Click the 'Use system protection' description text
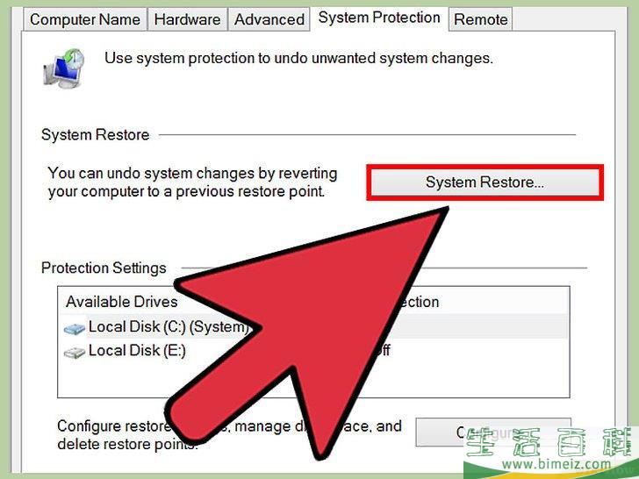 298,59
